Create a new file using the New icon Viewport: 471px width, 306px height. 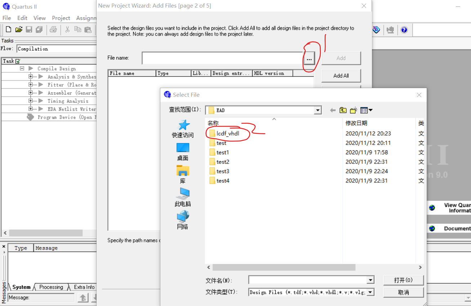[x=8, y=29]
